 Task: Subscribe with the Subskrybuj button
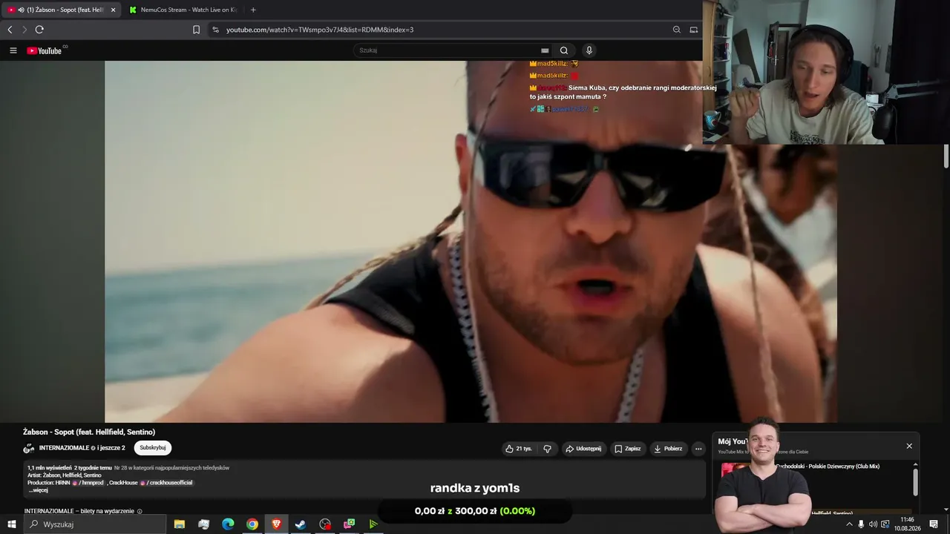coord(153,448)
